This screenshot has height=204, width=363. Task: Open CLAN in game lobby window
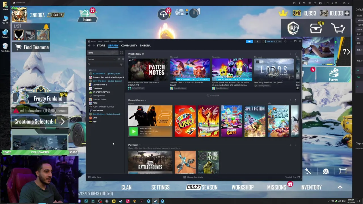[x=126, y=187]
